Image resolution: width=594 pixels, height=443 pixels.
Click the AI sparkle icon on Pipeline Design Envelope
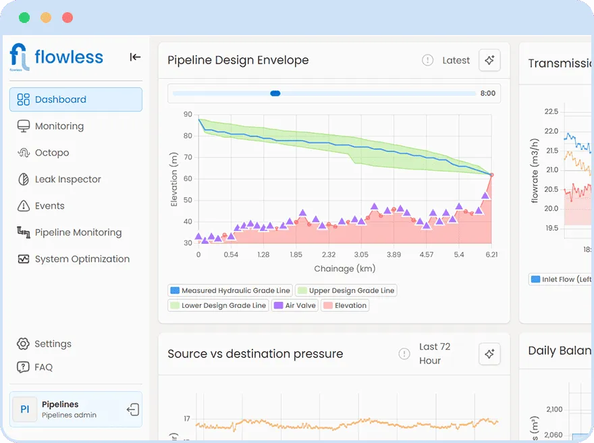[489, 60]
